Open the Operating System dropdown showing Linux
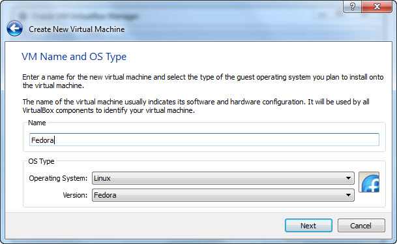 point(223,178)
